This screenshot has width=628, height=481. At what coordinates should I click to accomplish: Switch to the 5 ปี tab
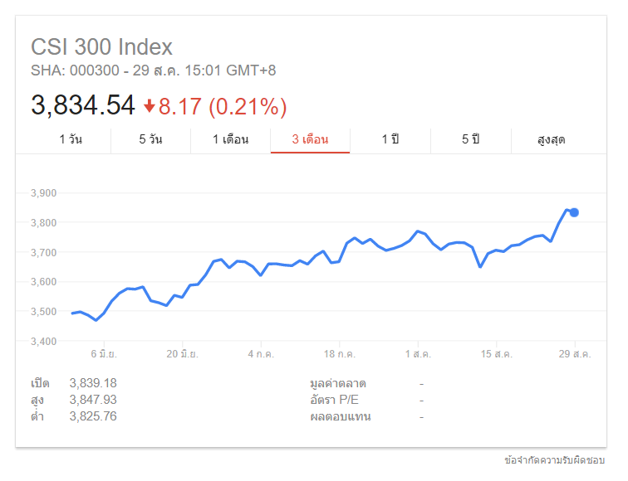471,139
